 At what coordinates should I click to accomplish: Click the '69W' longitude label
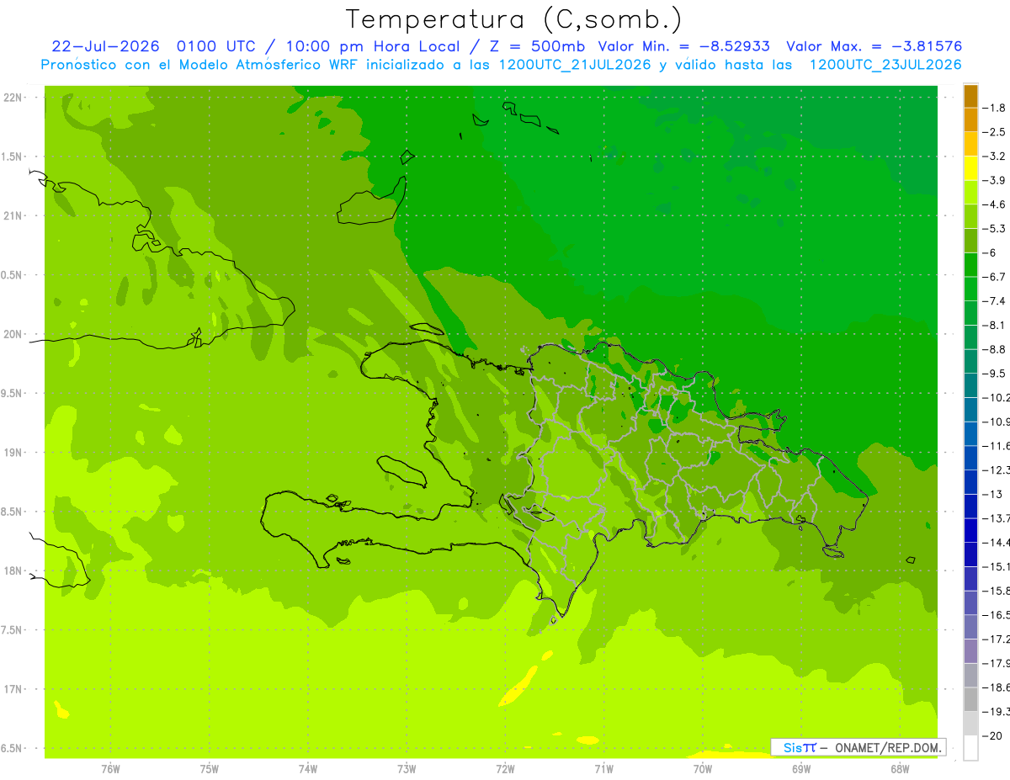tap(801, 769)
